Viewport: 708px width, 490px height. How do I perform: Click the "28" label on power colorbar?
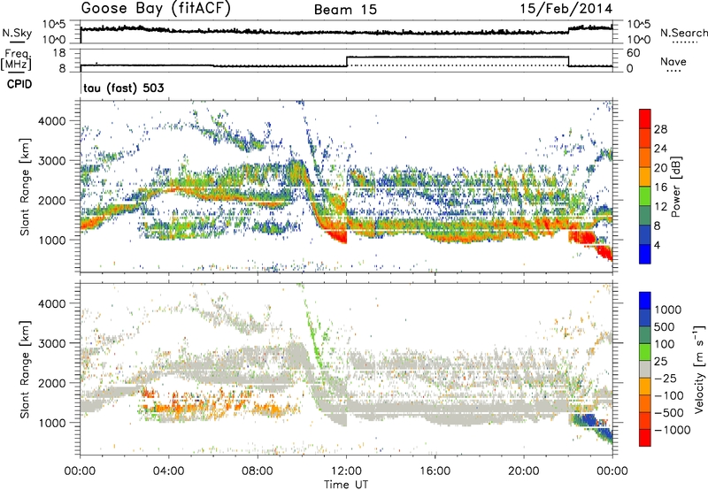(660, 129)
